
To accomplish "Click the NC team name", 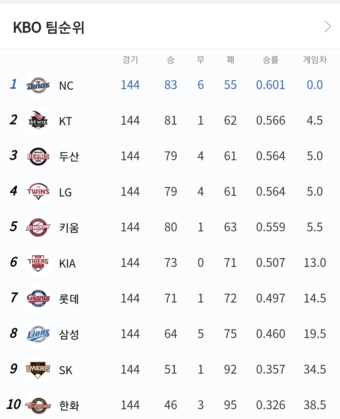I will [x=66, y=86].
